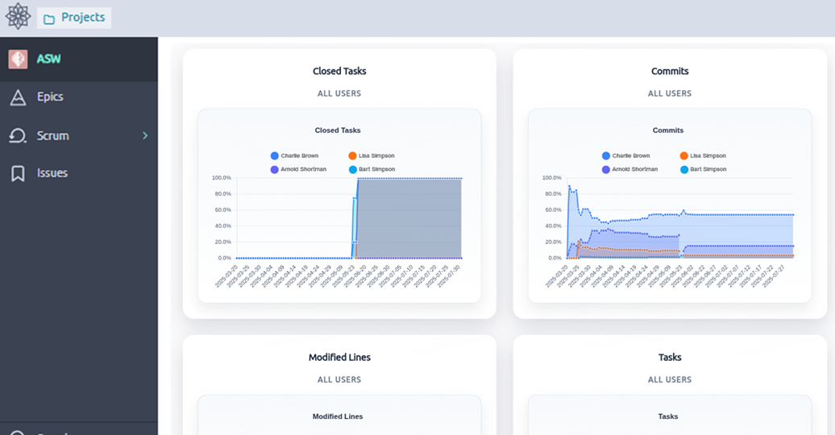Image resolution: width=835 pixels, height=435 pixels.
Task: Click the Taiga logo icon in header
Action: 18,17
